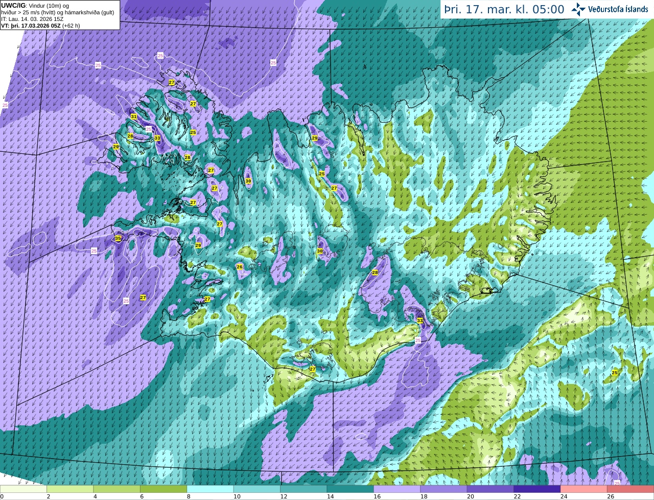Pick the 22–24 m/s dark indigo legend swatch
Image resolution: width=654 pixels, height=500 pixels.
click(537, 489)
